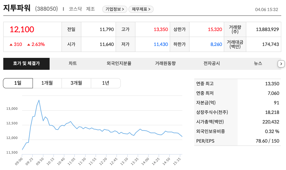Click the 상한가 value 15,320

(x=215, y=29)
